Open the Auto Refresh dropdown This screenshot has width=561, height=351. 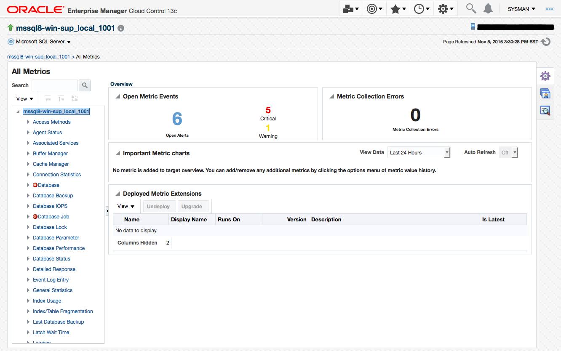point(508,152)
